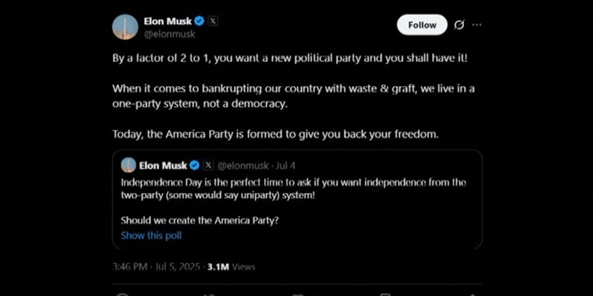
Task: Click the Jul 4 date on the quoted post
Action: click(286, 166)
